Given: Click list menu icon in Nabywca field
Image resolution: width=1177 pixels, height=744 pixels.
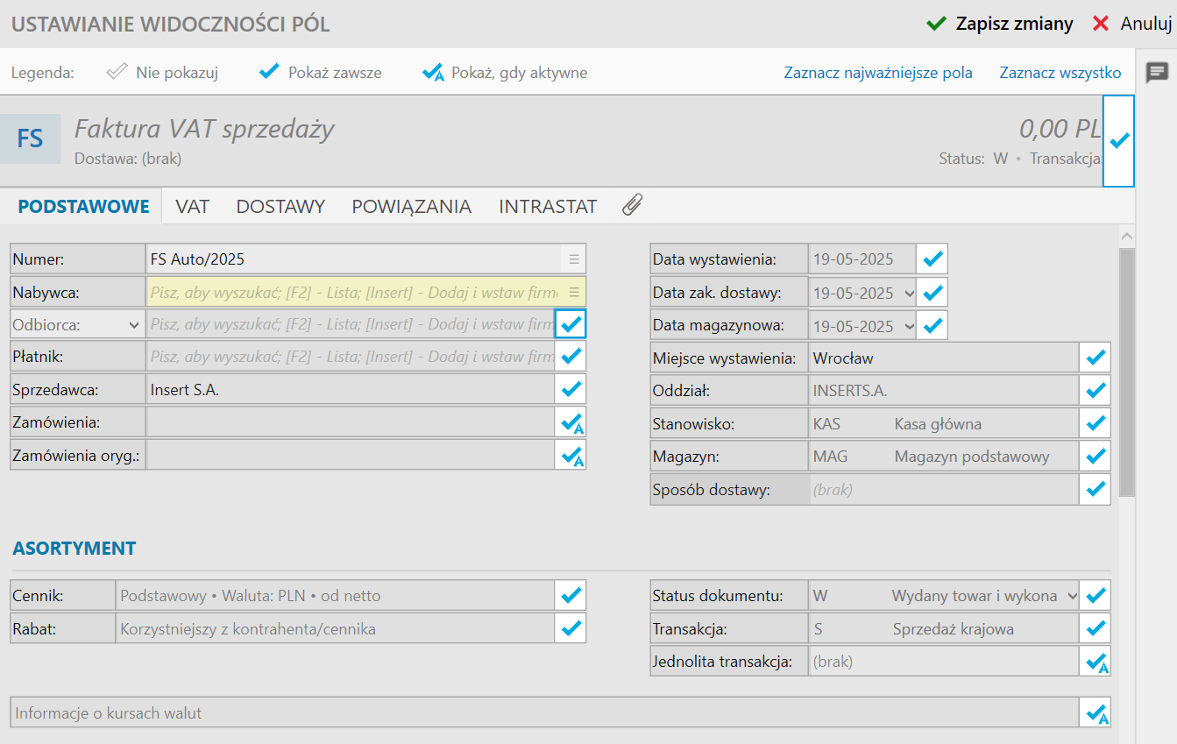Looking at the screenshot, I should (574, 292).
